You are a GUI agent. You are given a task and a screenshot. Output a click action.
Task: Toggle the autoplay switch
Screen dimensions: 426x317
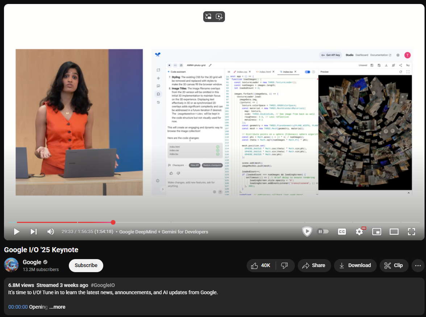click(323, 232)
